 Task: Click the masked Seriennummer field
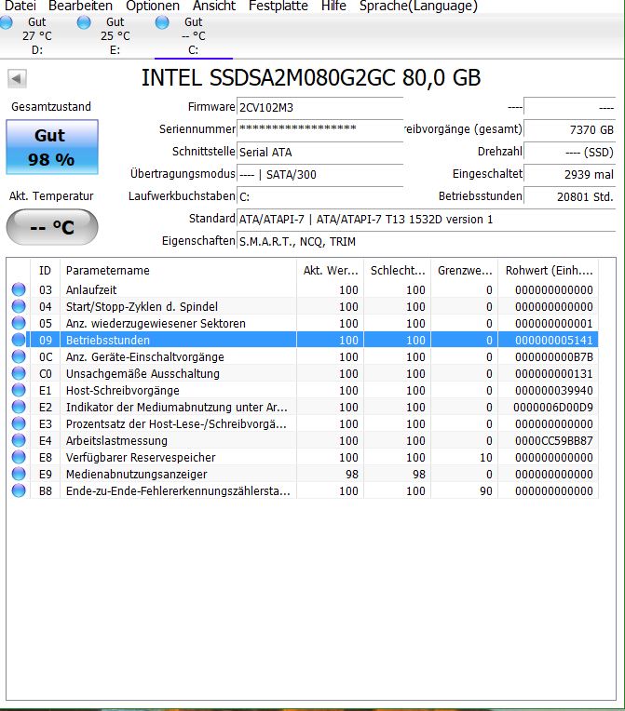coord(320,129)
